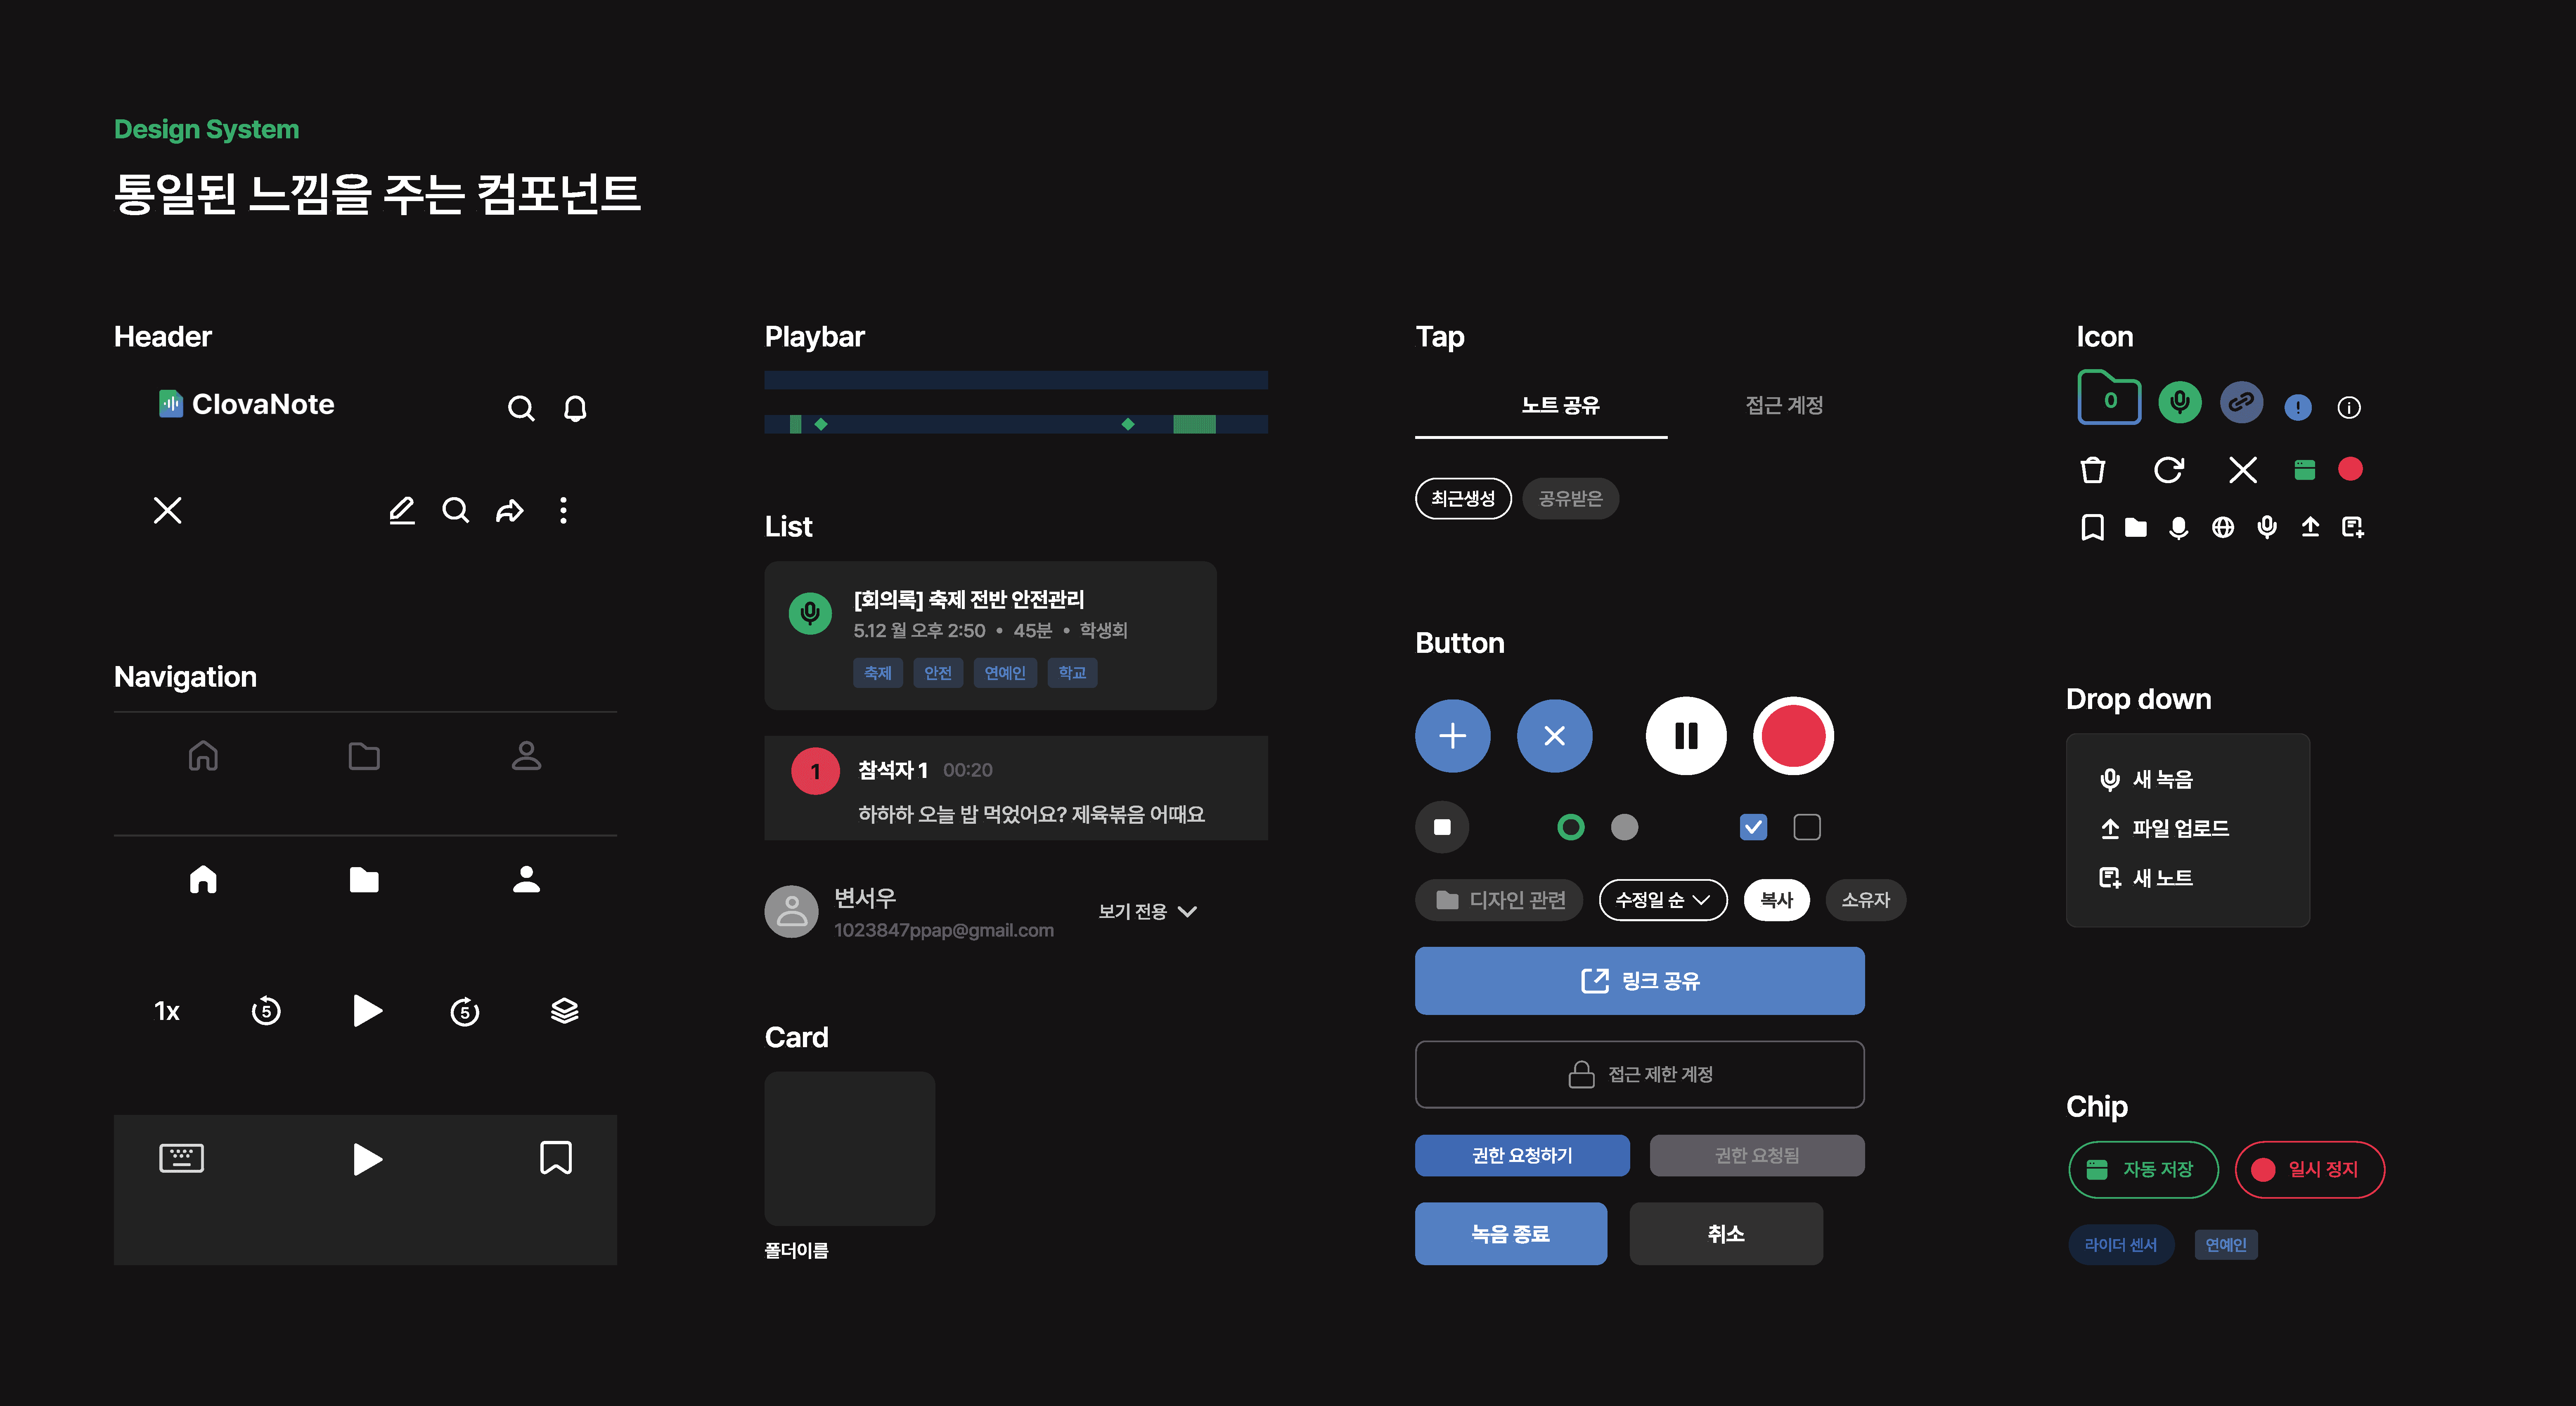Image resolution: width=2576 pixels, height=1406 pixels.
Task: Click the notification bell icon in header
Action: 575,408
